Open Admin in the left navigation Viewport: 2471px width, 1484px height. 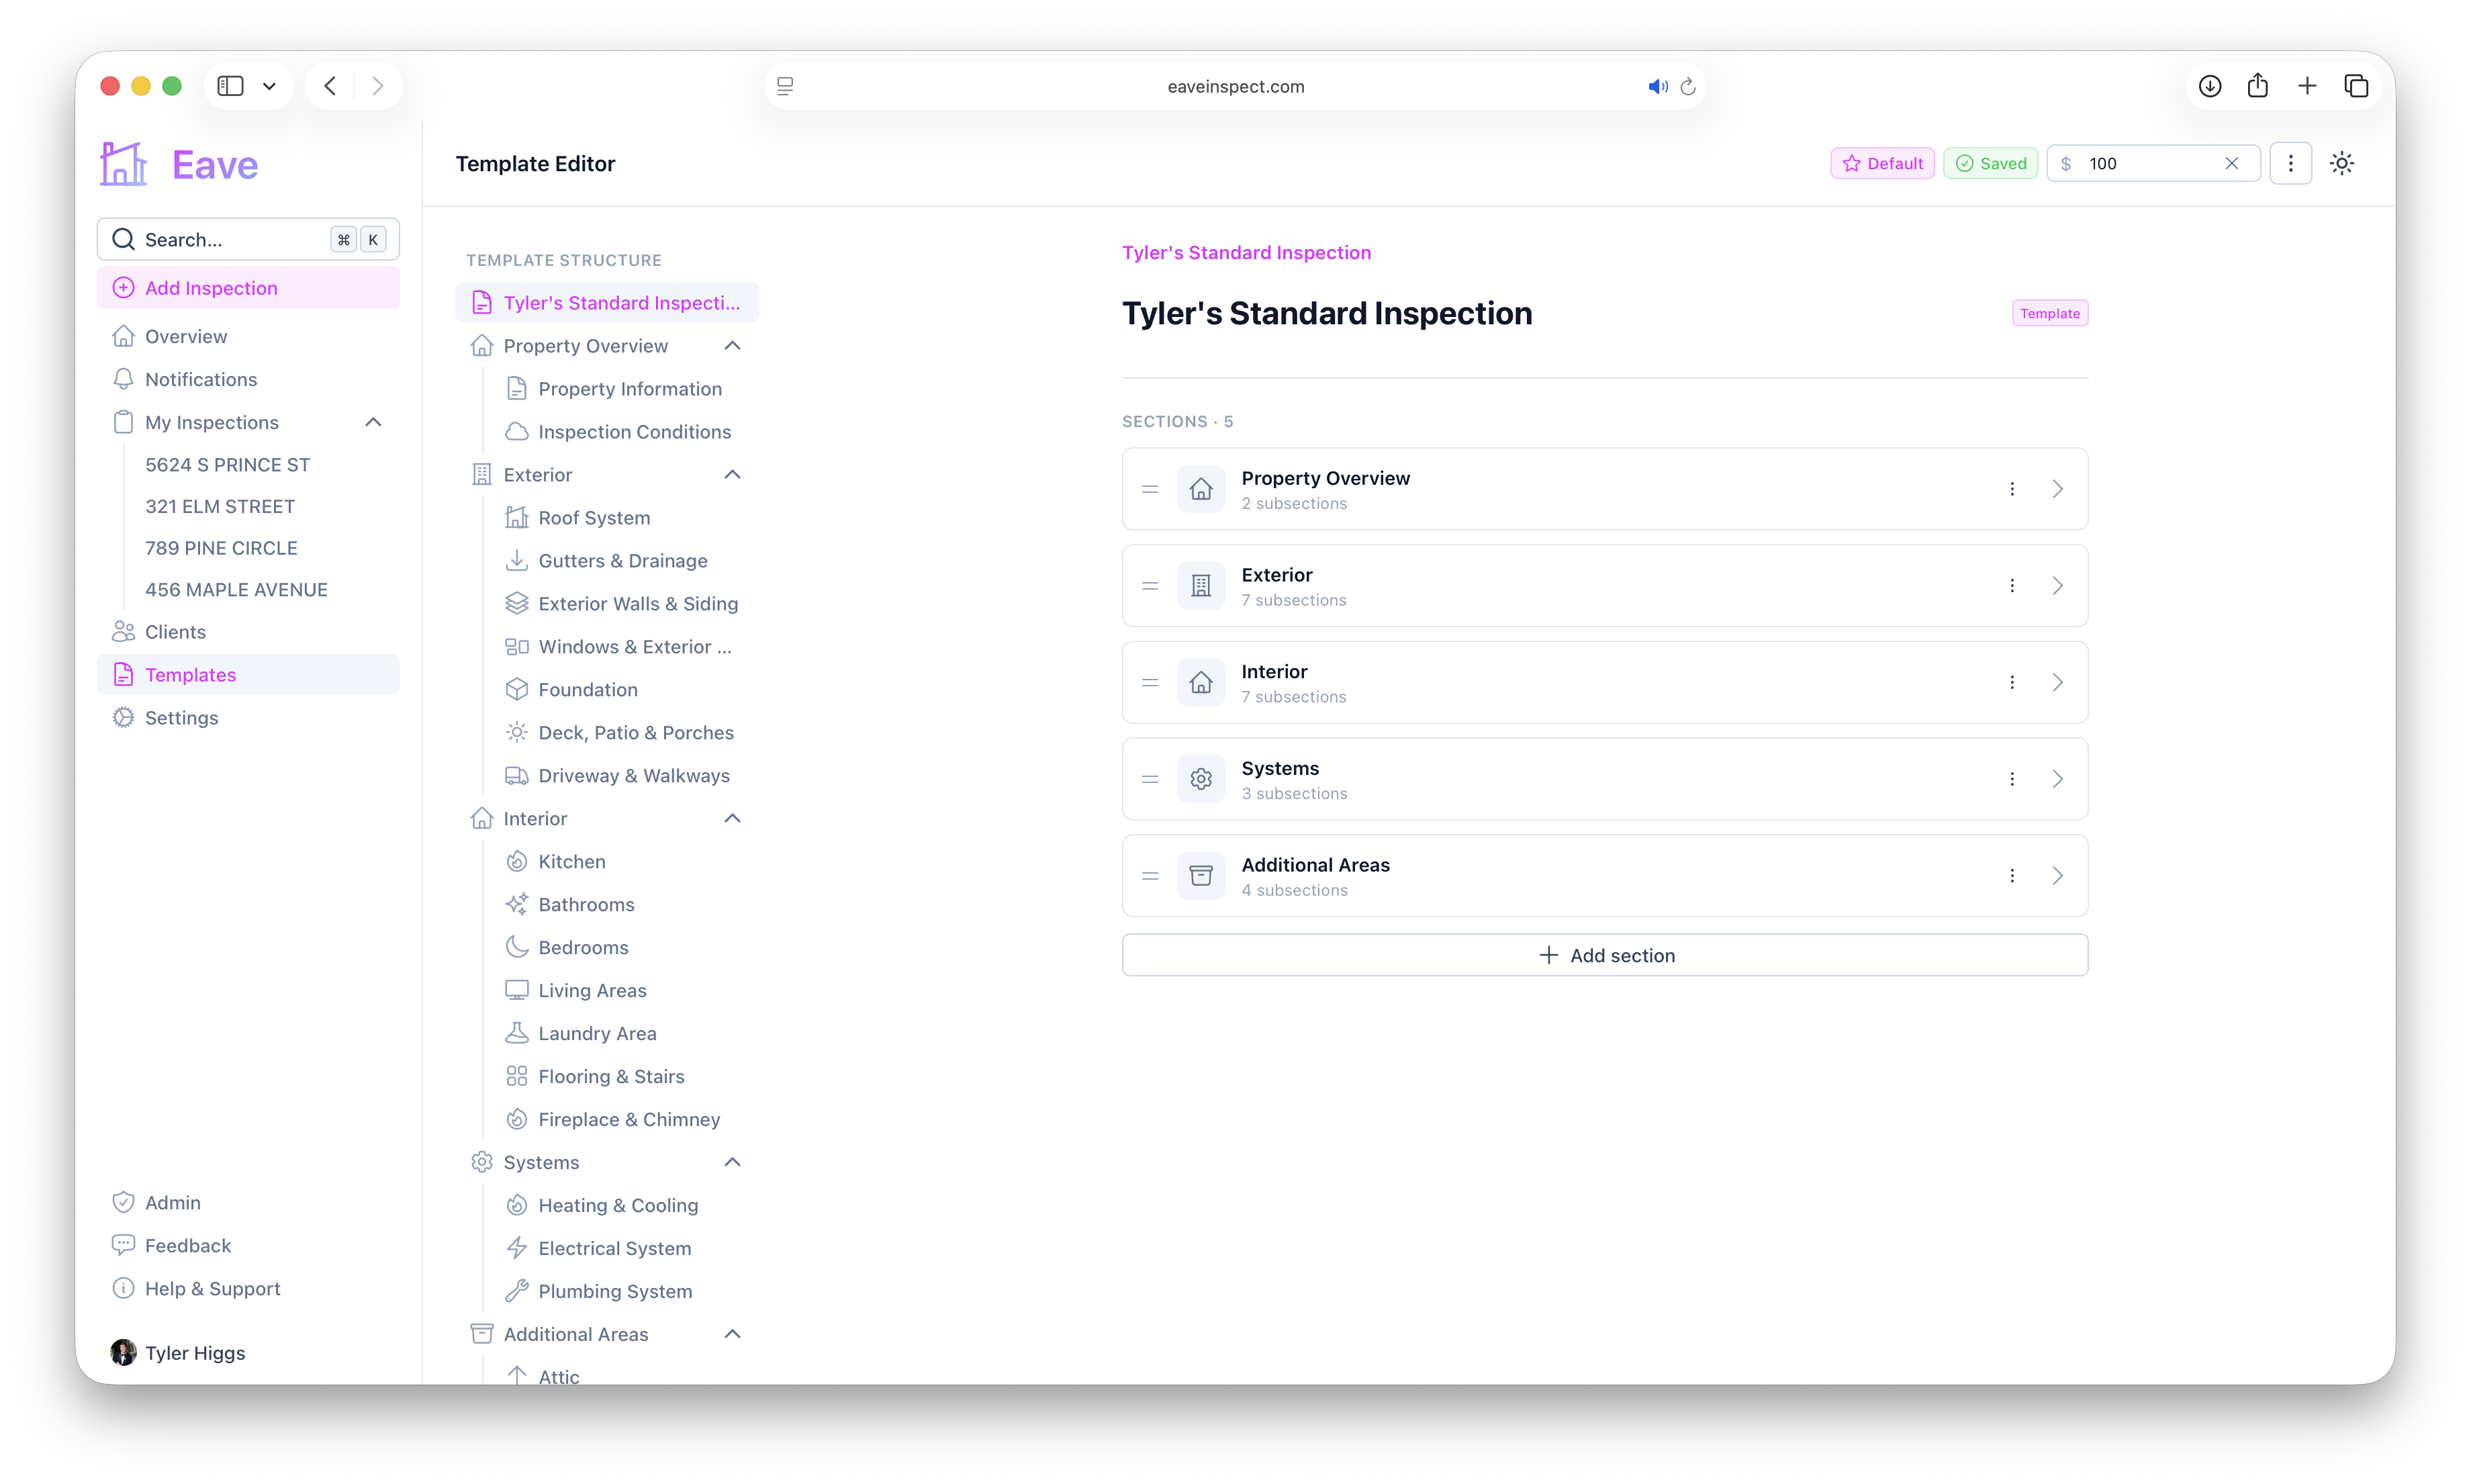click(248, 1202)
